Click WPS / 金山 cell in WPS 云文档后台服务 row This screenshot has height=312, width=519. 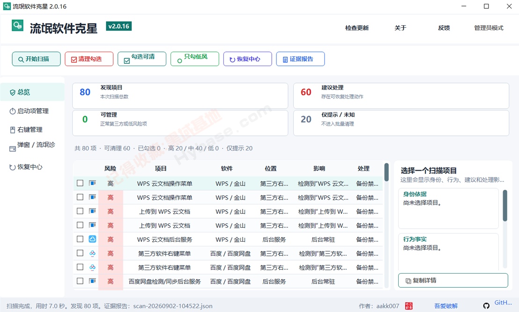230,239
